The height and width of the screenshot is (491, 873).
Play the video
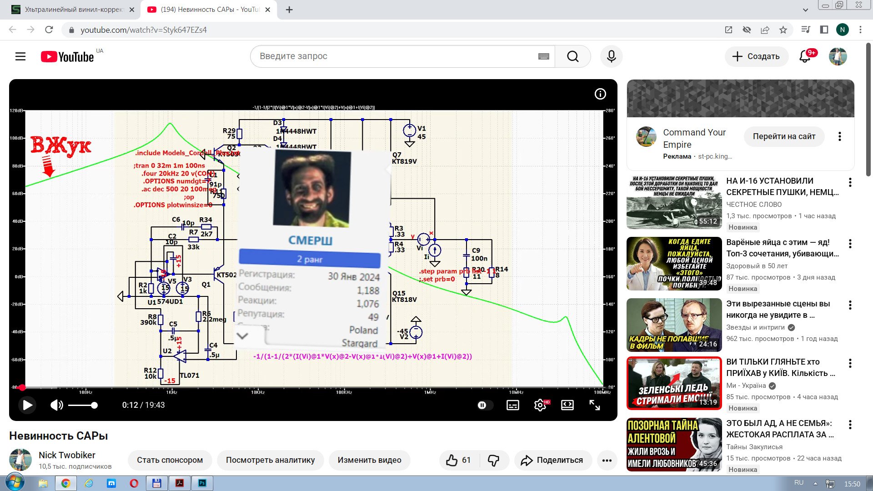27,405
